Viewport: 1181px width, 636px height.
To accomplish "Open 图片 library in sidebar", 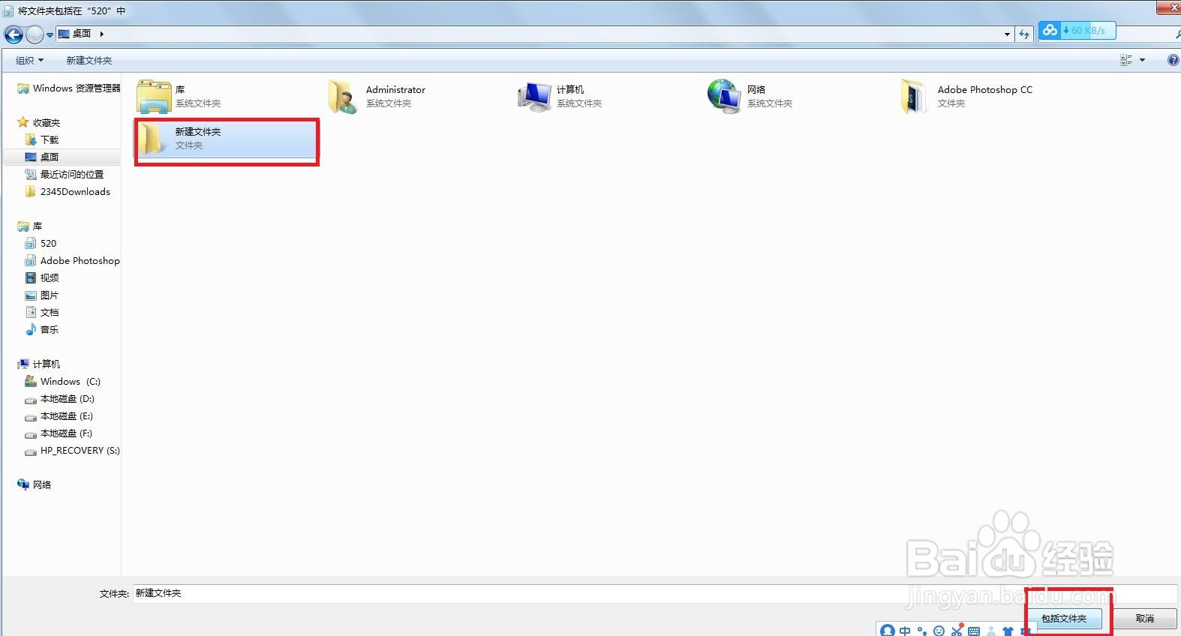I will (x=42, y=295).
